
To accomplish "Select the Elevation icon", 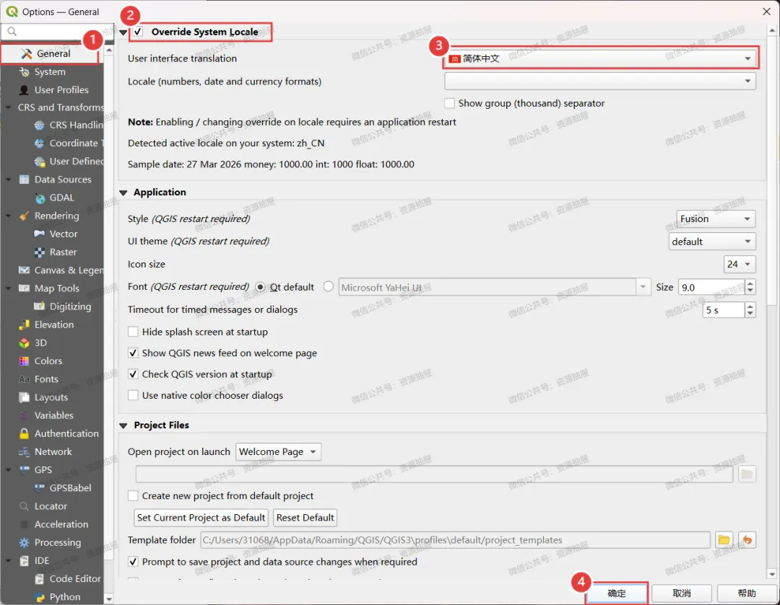I will 24,324.
